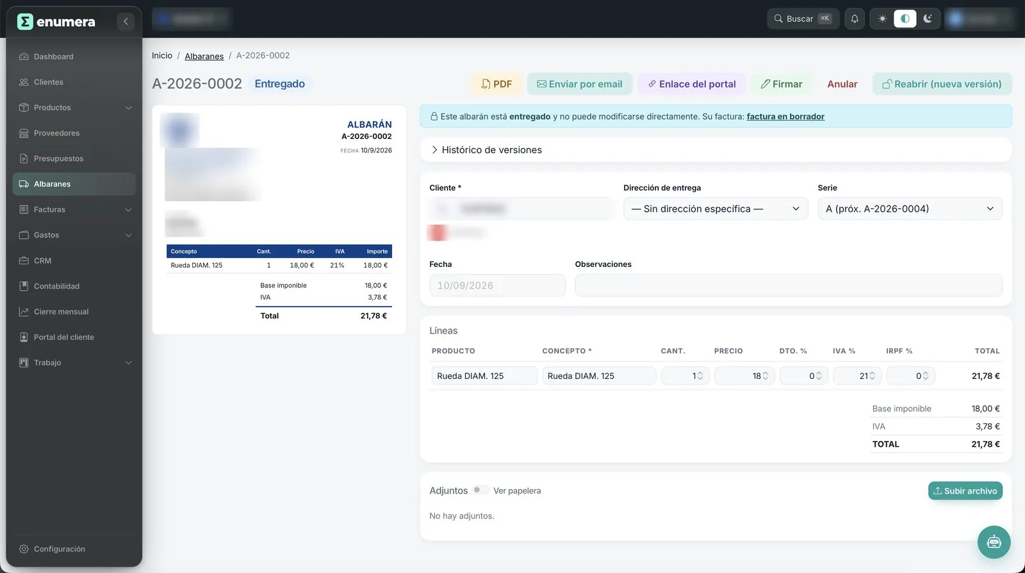
Task: Click the Gastos wallet icon
Action: (x=24, y=235)
